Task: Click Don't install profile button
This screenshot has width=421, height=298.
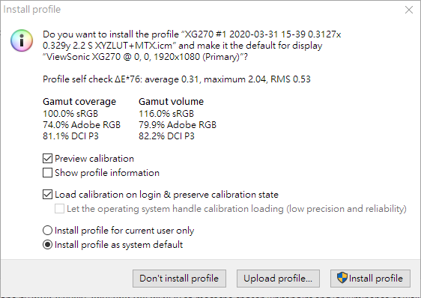Action: (179, 279)
